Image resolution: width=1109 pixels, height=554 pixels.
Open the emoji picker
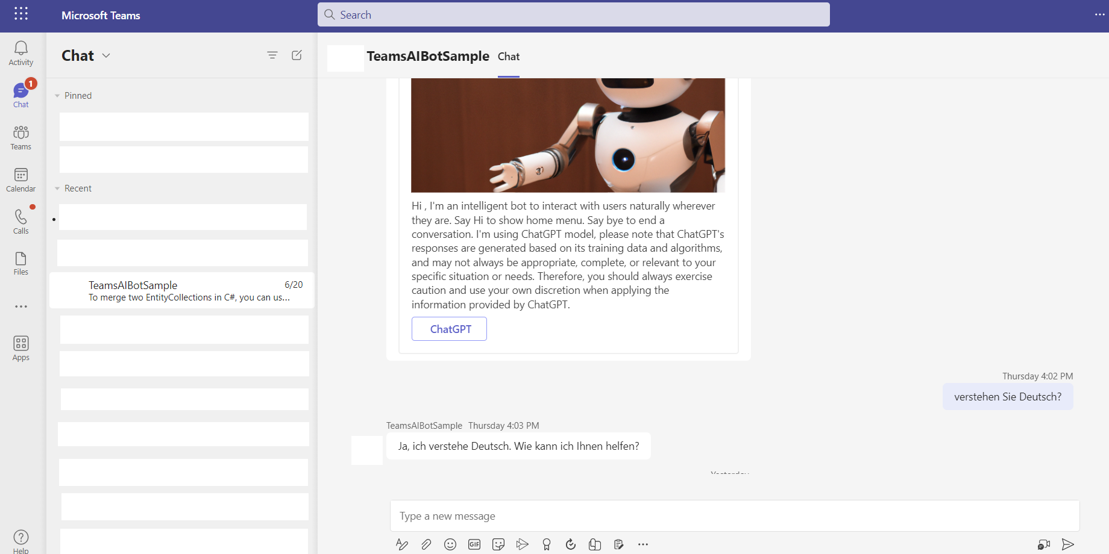click(x=450, y=544)
